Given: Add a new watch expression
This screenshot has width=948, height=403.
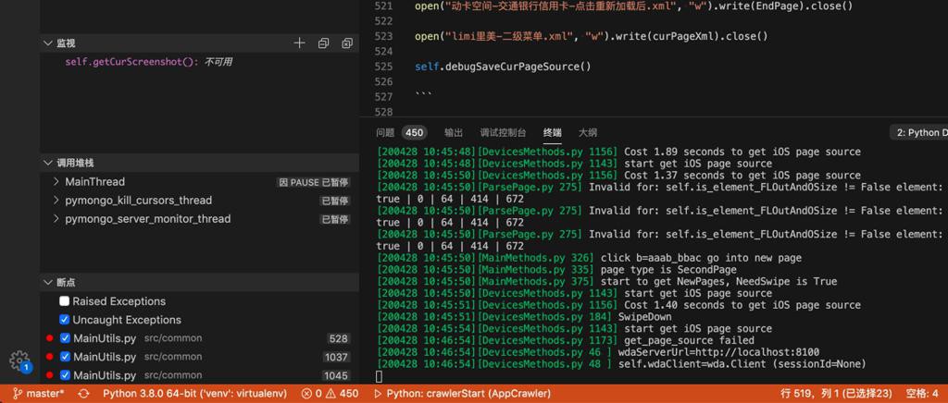Looking at the screenshot, I should [x=299, y=43].
